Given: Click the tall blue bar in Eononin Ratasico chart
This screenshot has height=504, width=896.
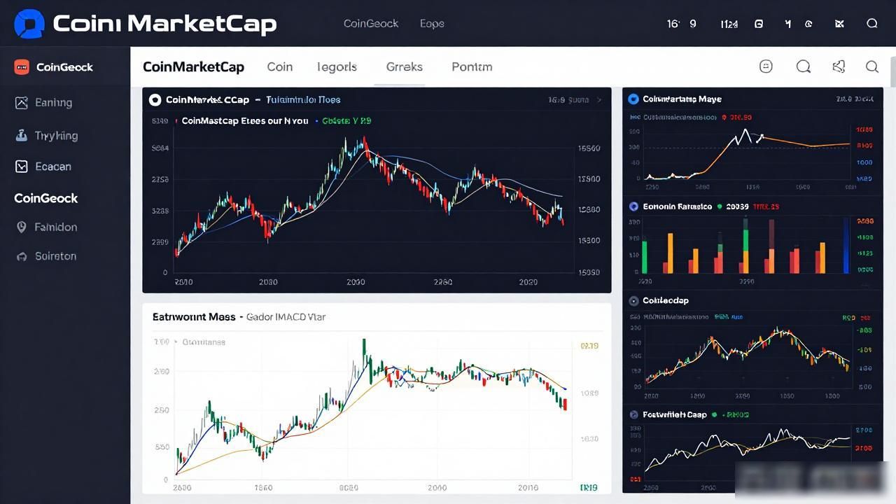Looking at the screenshot, I should click(x=846, y=245).
